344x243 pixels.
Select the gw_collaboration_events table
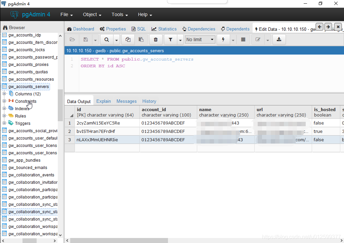click(31, 175)
